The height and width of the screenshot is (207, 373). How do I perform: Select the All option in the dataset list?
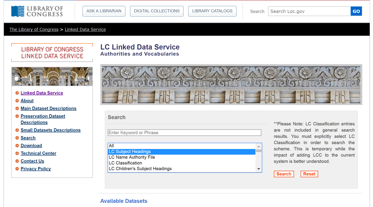(111, 146)
